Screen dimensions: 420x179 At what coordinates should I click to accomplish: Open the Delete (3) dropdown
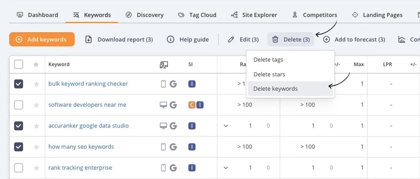click(x=291, y=40)
